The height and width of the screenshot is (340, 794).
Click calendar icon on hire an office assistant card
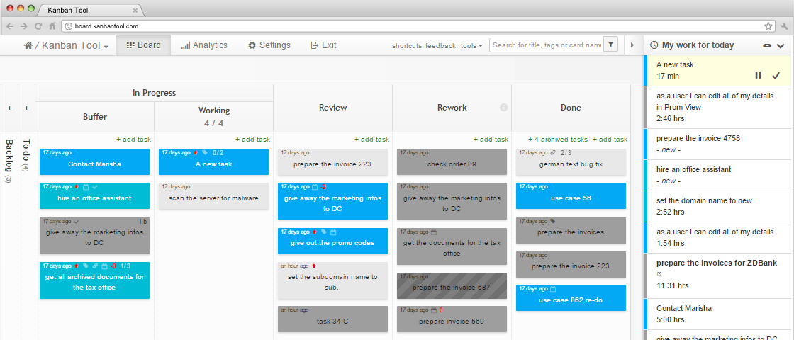(x=86, y=187)
